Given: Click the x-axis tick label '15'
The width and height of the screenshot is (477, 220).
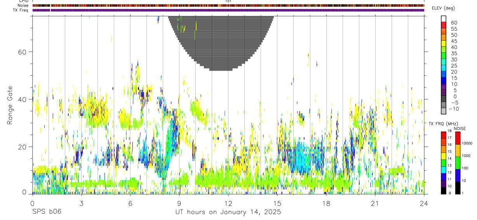Looking at the screenshot, I should (x=277, y=203).
